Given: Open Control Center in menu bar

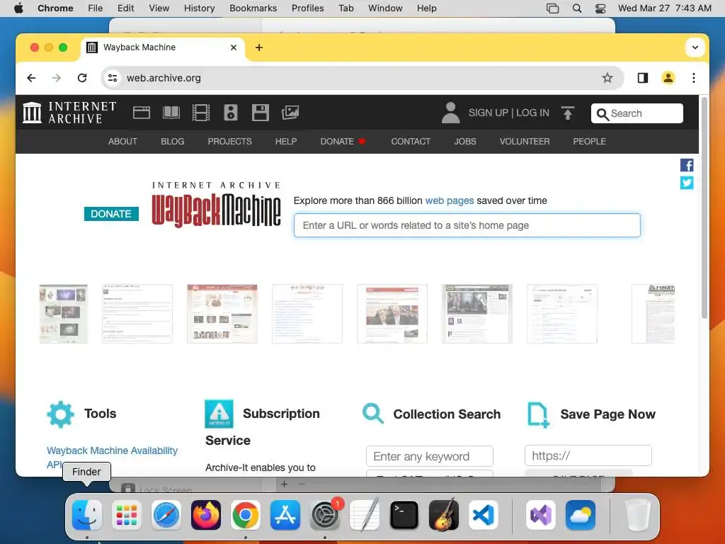Looking at the screenshot, I should tap(600, 8).
